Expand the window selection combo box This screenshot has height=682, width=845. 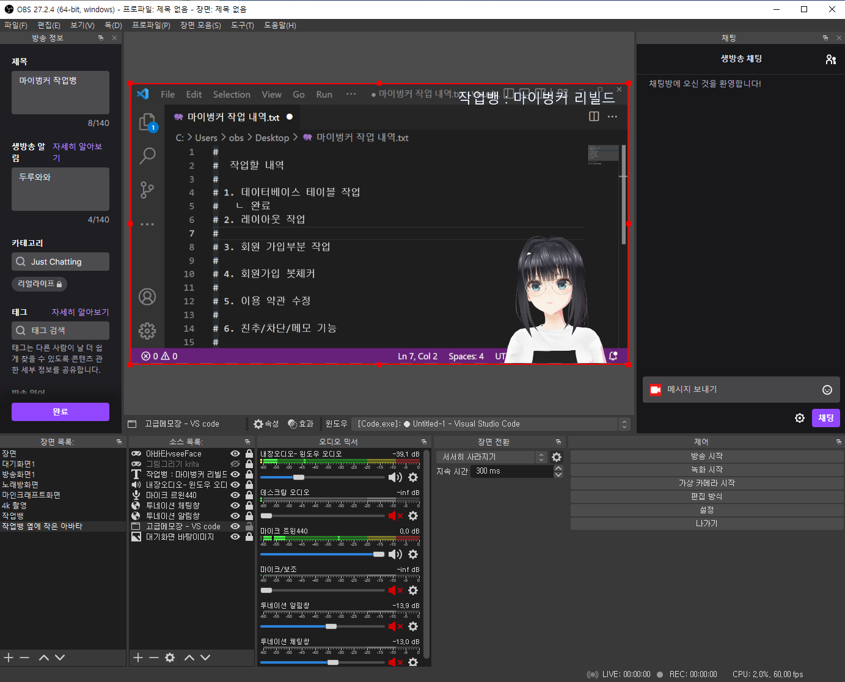point(624,424)
